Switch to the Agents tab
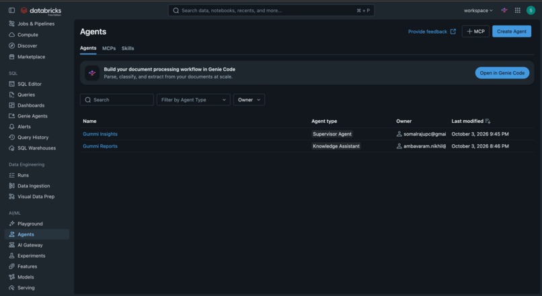This screenshot has width=542, height=296. click(88, 48)
